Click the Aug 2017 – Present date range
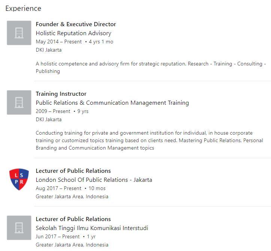 (x=58, y=188)
